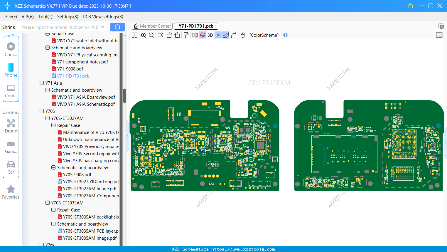The height and width of the screenshot is (252, 447).
Task: Click the paint roller icon
Action: coord(186,35)
